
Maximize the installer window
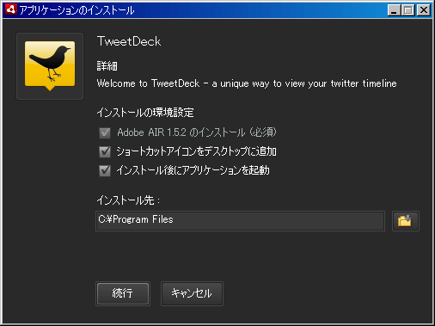pos(408,10)
